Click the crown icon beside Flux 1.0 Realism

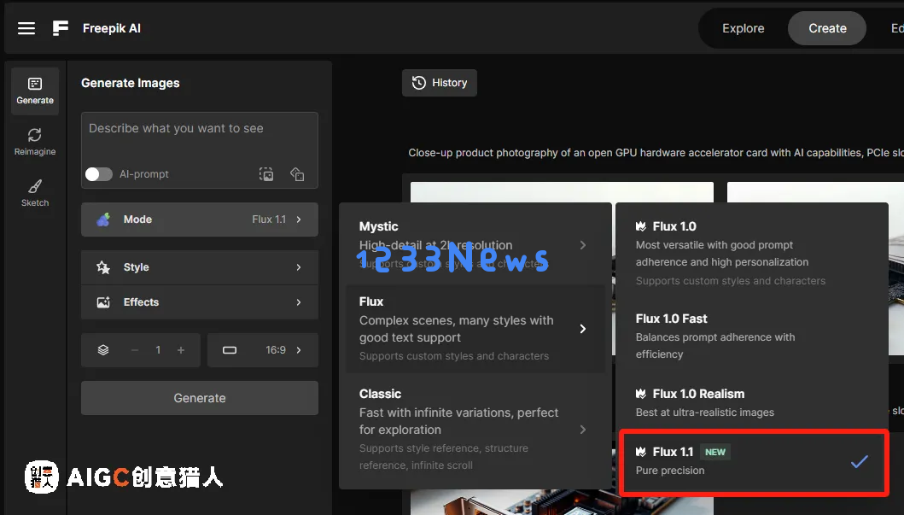(641, 394)
